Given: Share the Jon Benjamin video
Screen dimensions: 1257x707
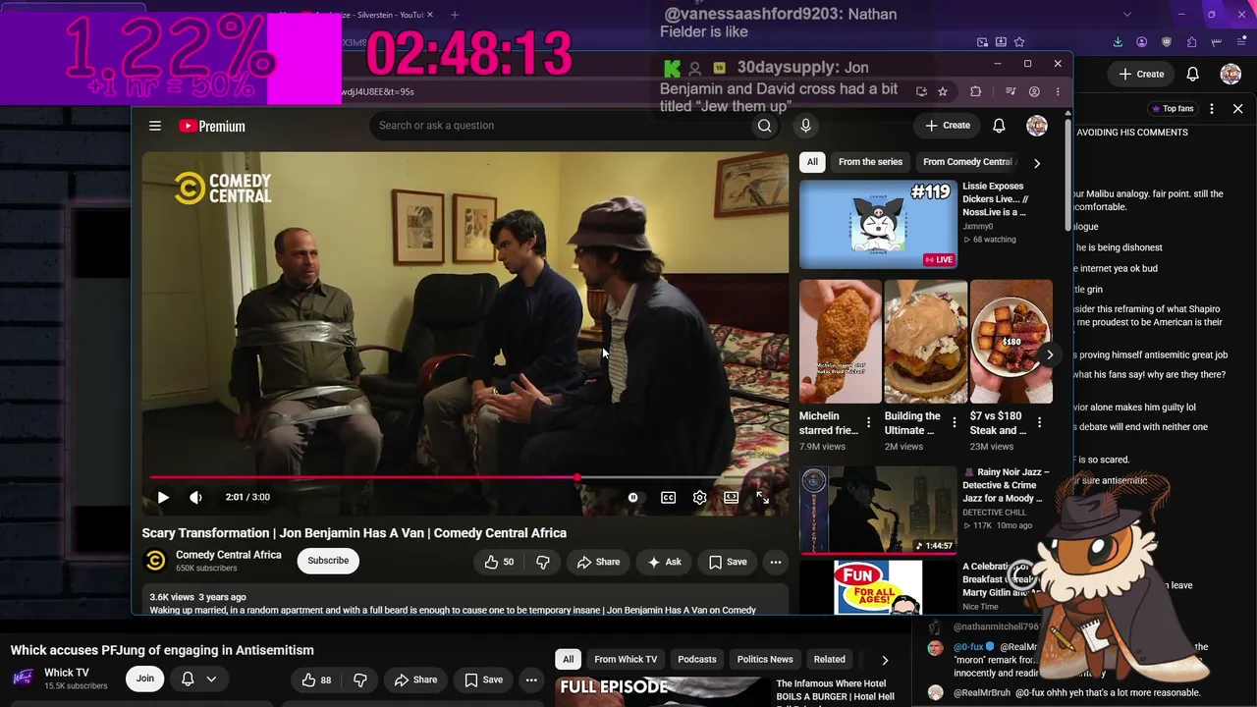Looking at the screenshot, I should pyautogui.click(x=598, y=562).
